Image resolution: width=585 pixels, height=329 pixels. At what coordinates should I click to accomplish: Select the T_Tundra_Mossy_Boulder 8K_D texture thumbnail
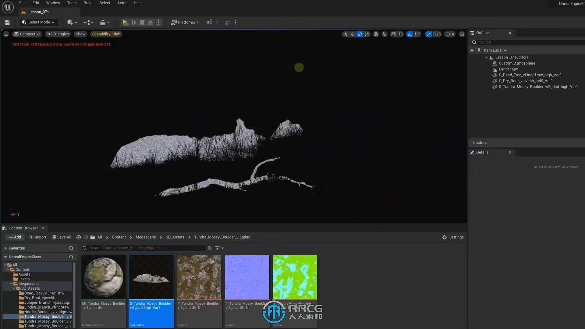point(199,277)
